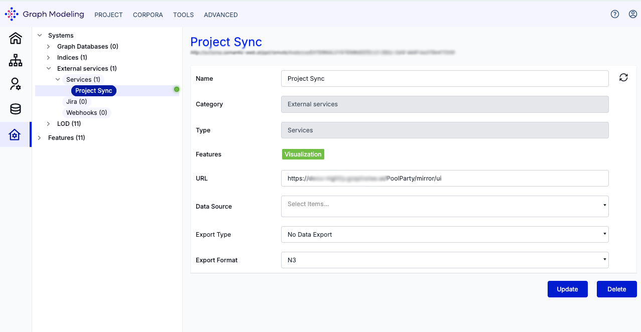Image resolution: width=641 pixels, height=332 pixels.
Task: Open the Data Source dropdown
Action: 445,206
